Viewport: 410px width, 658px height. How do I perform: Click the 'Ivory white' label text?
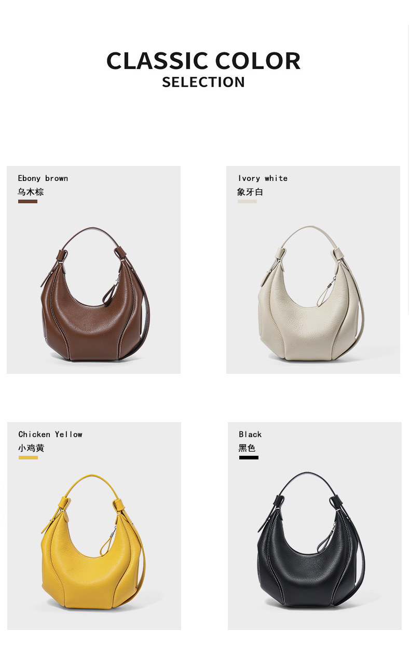(x=263, y=178)
